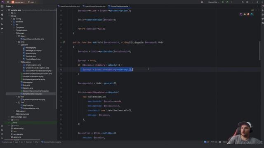
Task: Open in browser using the Firefox icon
Action: [248, 14]
